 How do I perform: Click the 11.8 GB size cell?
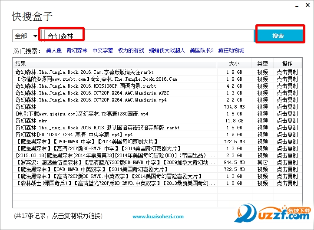click(234, 121)
